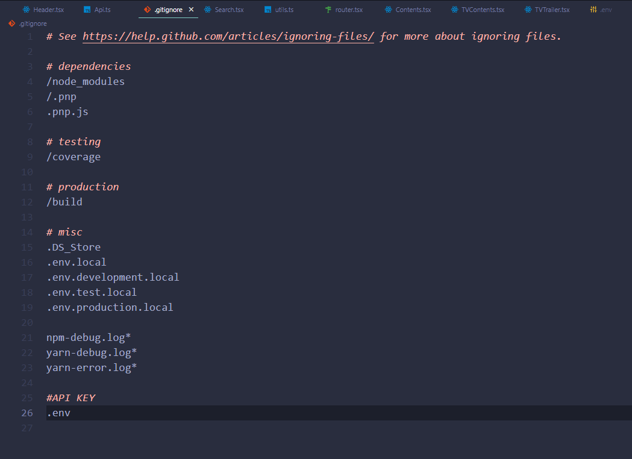Screen dimensions: 632x459
Task: Open the Api.ts tab
Action: 97,10
